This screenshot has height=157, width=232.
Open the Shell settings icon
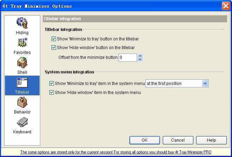pyautogui.click(x=22, y=63)
